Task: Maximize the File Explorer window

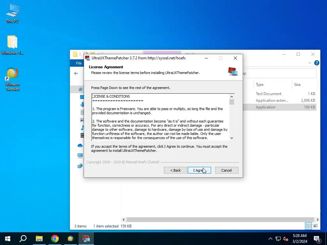Action: pyautogui.click(x=298, y=54)
